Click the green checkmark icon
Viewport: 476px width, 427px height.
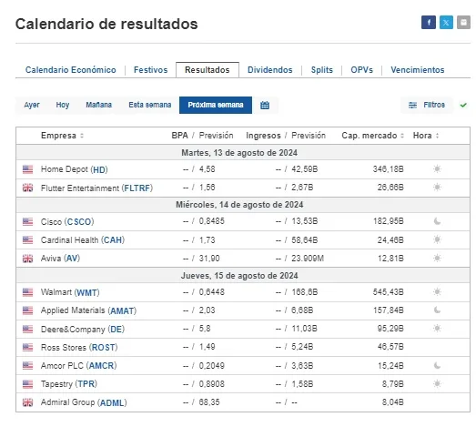click(x=463, y=105)
